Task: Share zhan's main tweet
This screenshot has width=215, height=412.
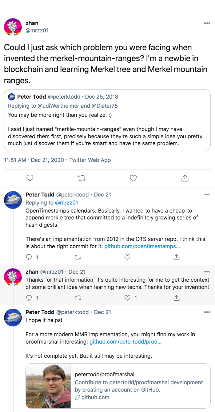Action: (x=185, y=178)
